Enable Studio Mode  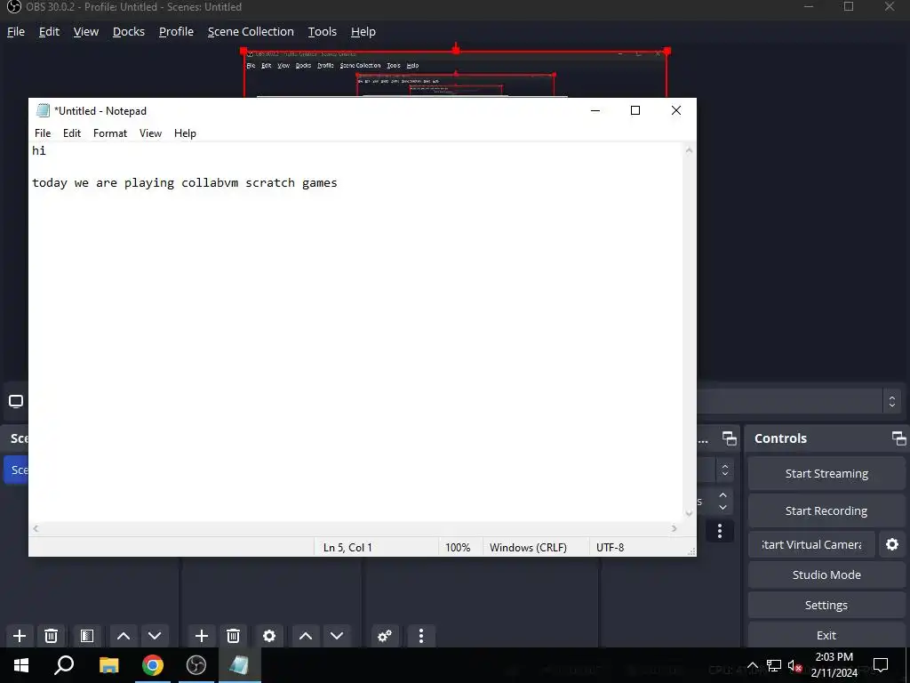pos(826,575)
